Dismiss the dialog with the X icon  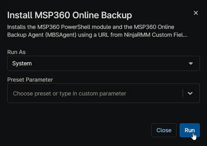point(196,13)
